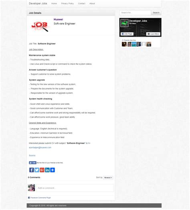Click the Facebook Like thumbs-up button
This screenshot has height=210, width=190.
coord(32,163)
